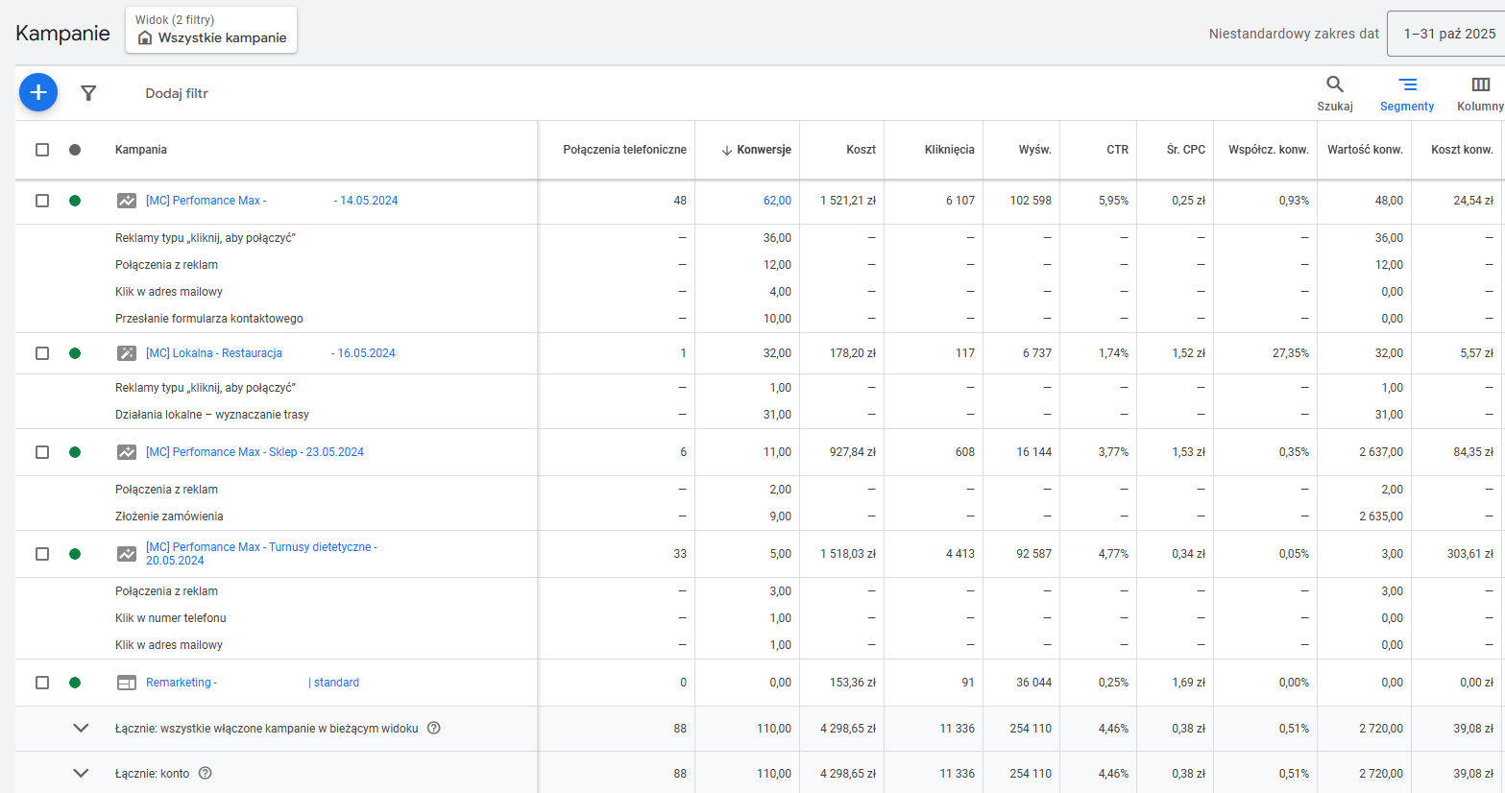This screenshot has height=793, width=1505.
Task: Open the Wszystkie kampanie view selector
Action: 211,30
